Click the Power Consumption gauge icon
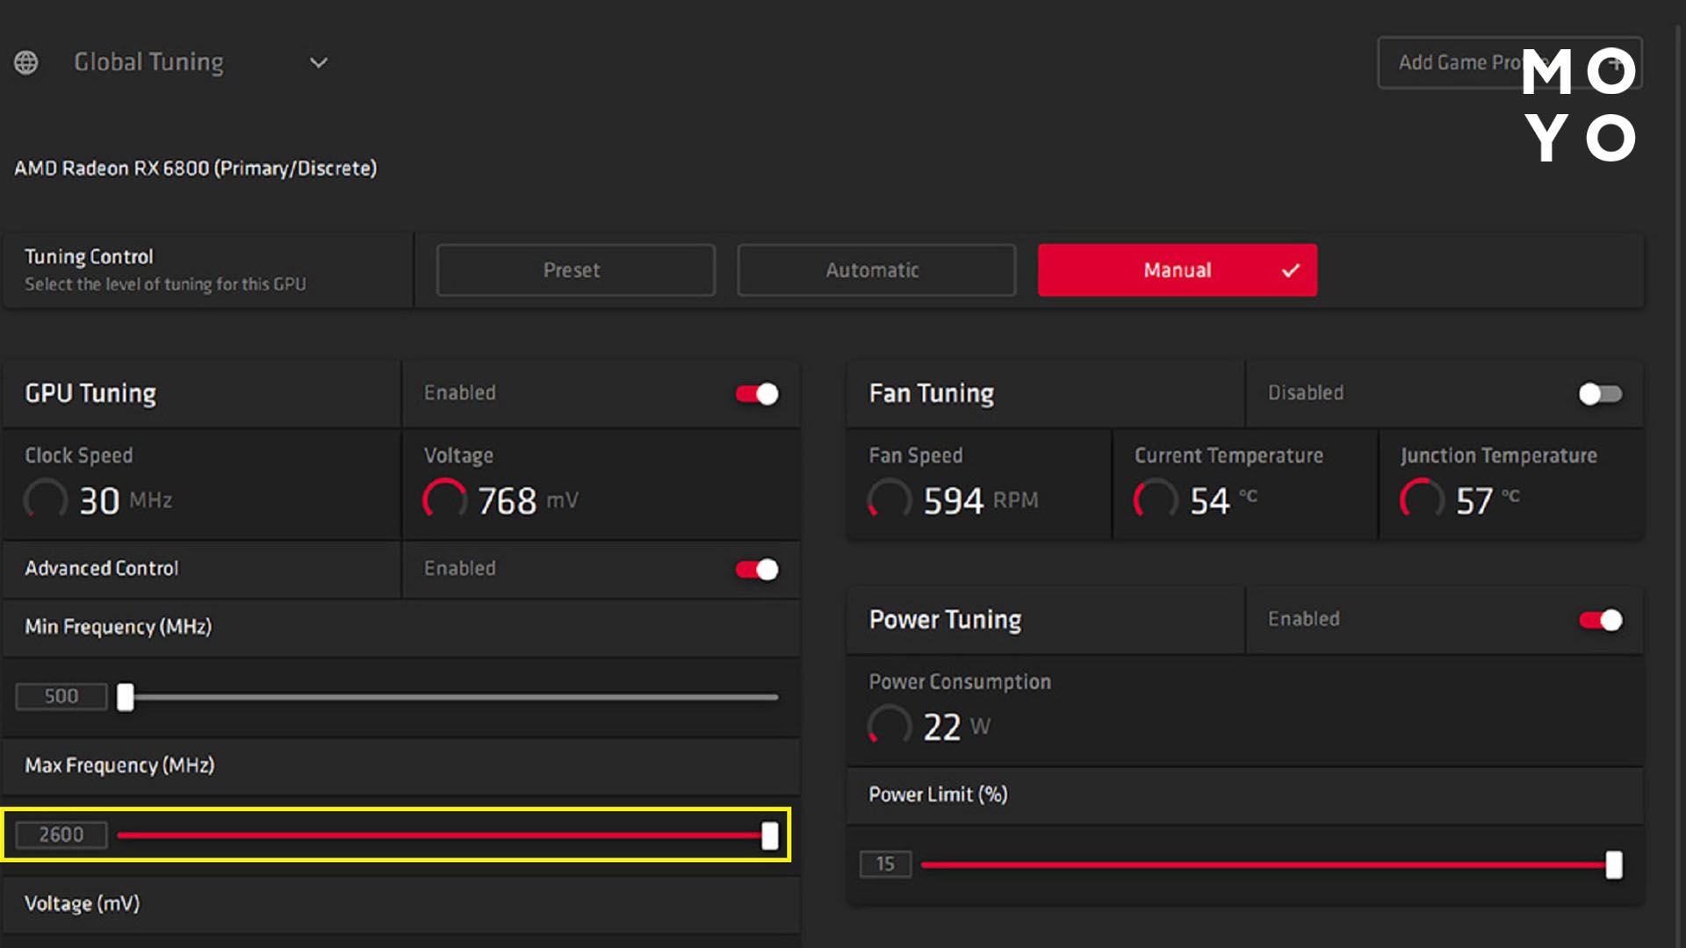 [x=890, y=726]
